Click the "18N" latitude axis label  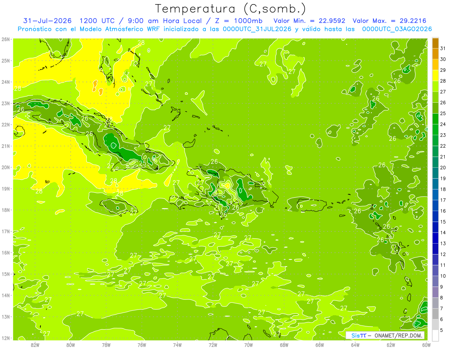tap(6, 210)
